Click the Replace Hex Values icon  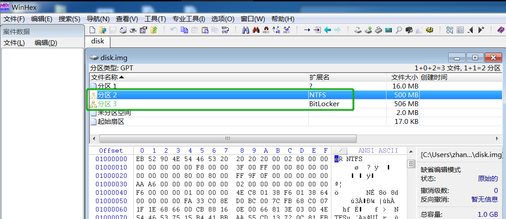(287, 30)
